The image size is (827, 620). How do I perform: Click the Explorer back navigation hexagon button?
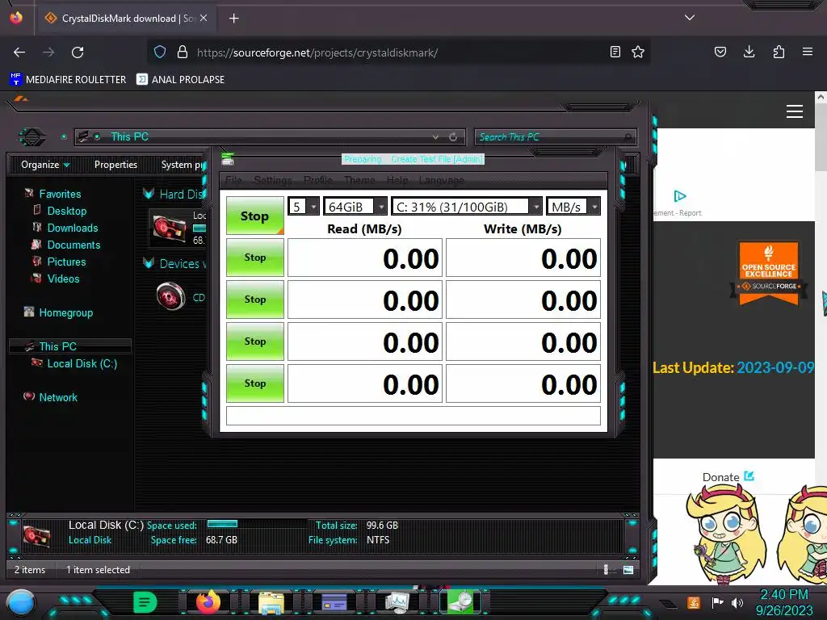[32, 137]
